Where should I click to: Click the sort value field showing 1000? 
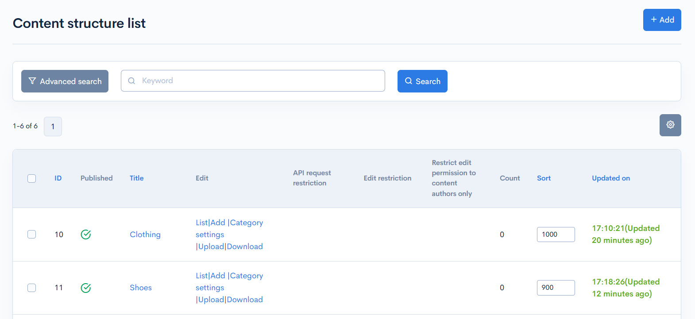tap(556, 234)
